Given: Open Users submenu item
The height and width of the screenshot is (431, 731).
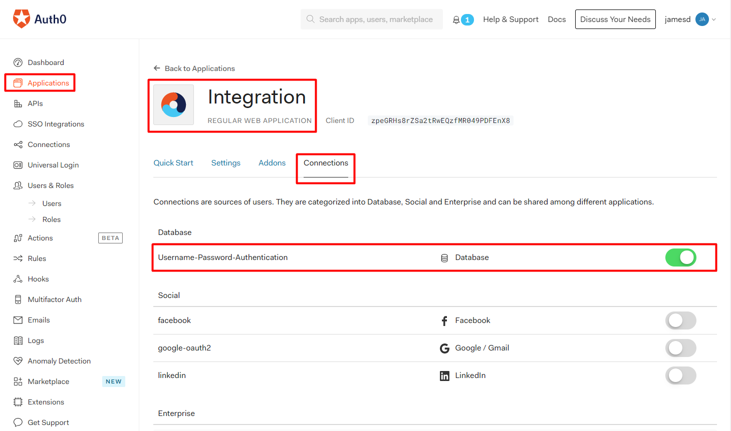Looking at the screenshot, I should coord(52,203).
